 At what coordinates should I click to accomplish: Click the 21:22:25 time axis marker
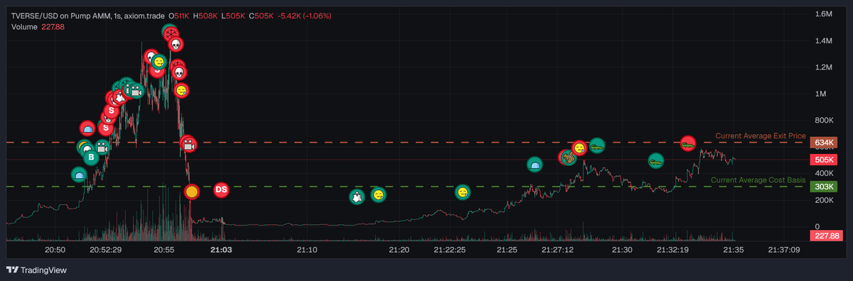pos(449,250)
